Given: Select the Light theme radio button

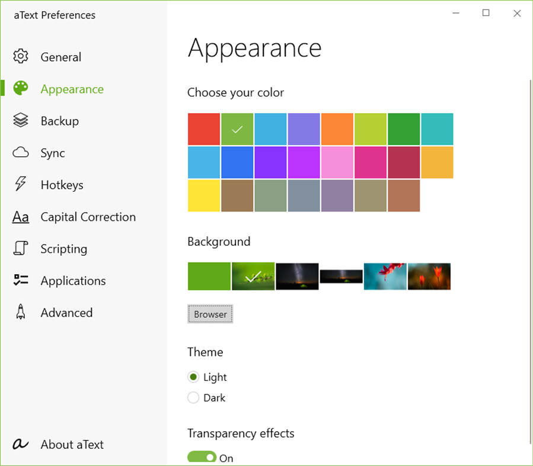Looking at the screenshot, I should (193, 377).
